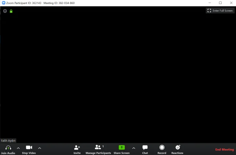Image resolution: width=236 pixels, height=155 pixels.
Task: Click Enter Full Screen button
Action: (x=220, y=11)
